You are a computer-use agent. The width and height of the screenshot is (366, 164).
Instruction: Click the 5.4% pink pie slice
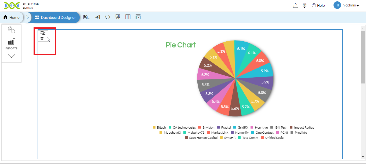tap(216, 101)
